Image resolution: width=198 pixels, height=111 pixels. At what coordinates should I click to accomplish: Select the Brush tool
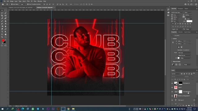pos(2,21)
